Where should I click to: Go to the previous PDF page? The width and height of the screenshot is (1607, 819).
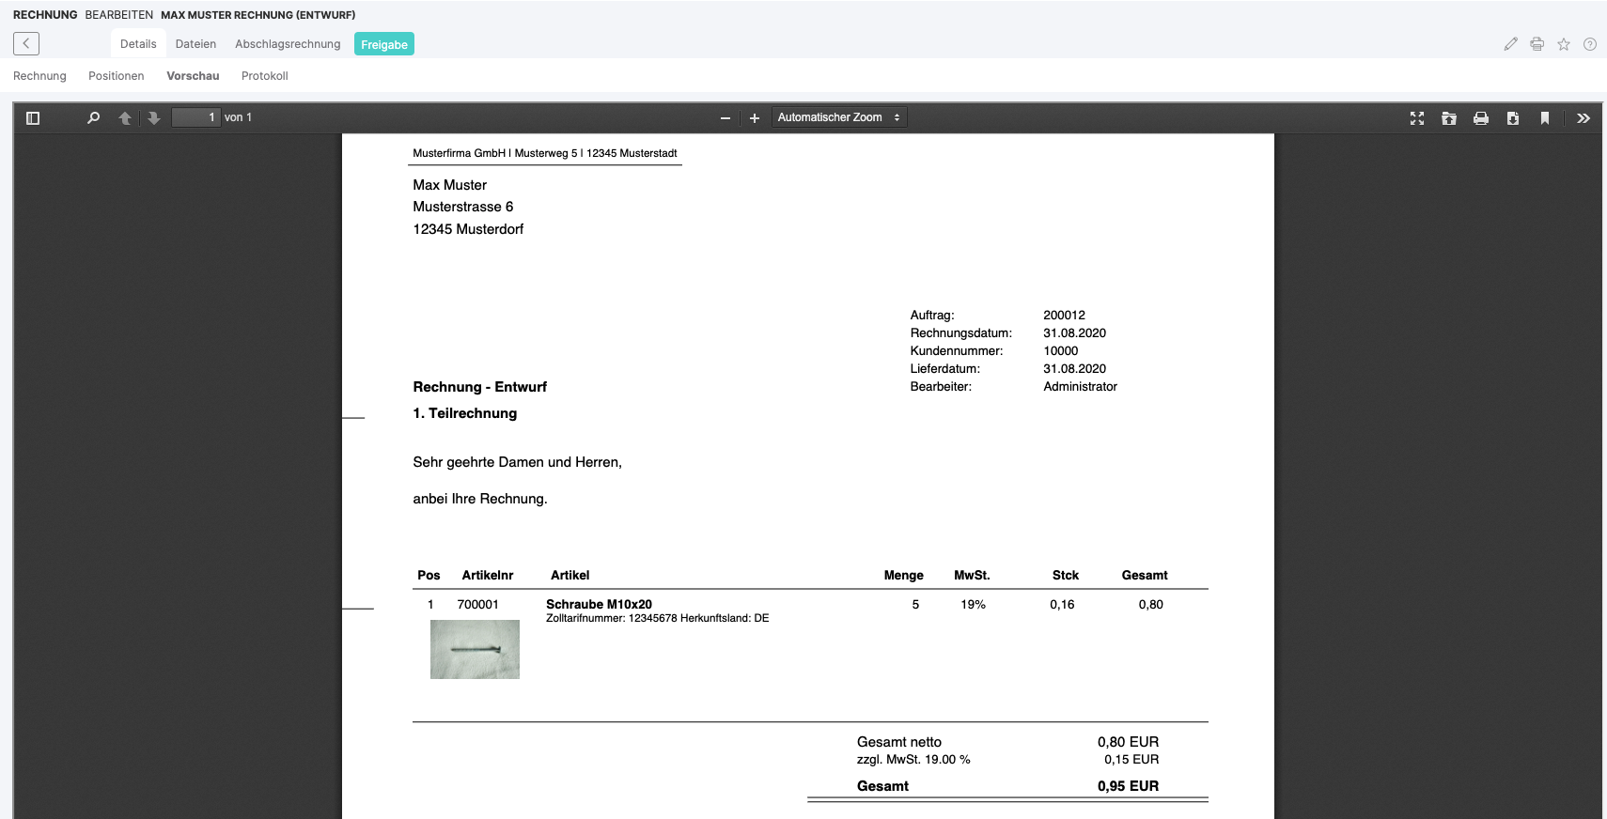125,118
